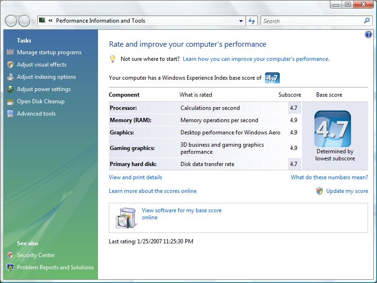Select the Gaming graphics row label
The image size is (377, 283).
132,148
